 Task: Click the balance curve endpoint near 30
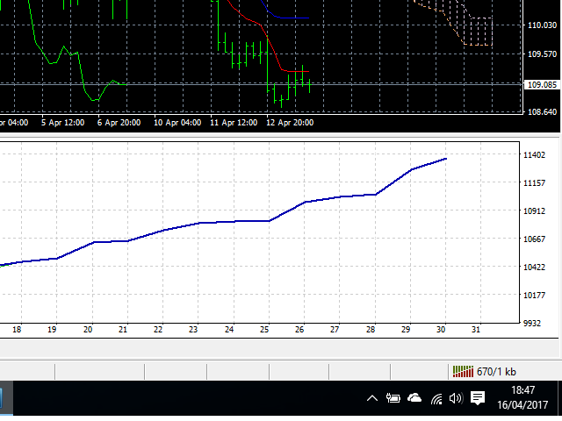point(446,159)
